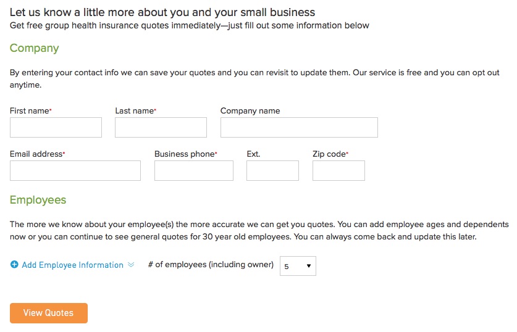The image size is (517, 332).
Task: Open the number of employees dropdown
Action: 298,266
